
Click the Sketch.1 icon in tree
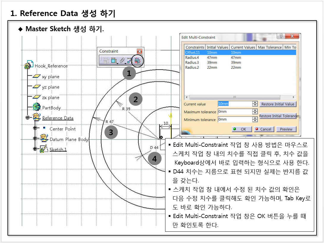coord(44,149)
